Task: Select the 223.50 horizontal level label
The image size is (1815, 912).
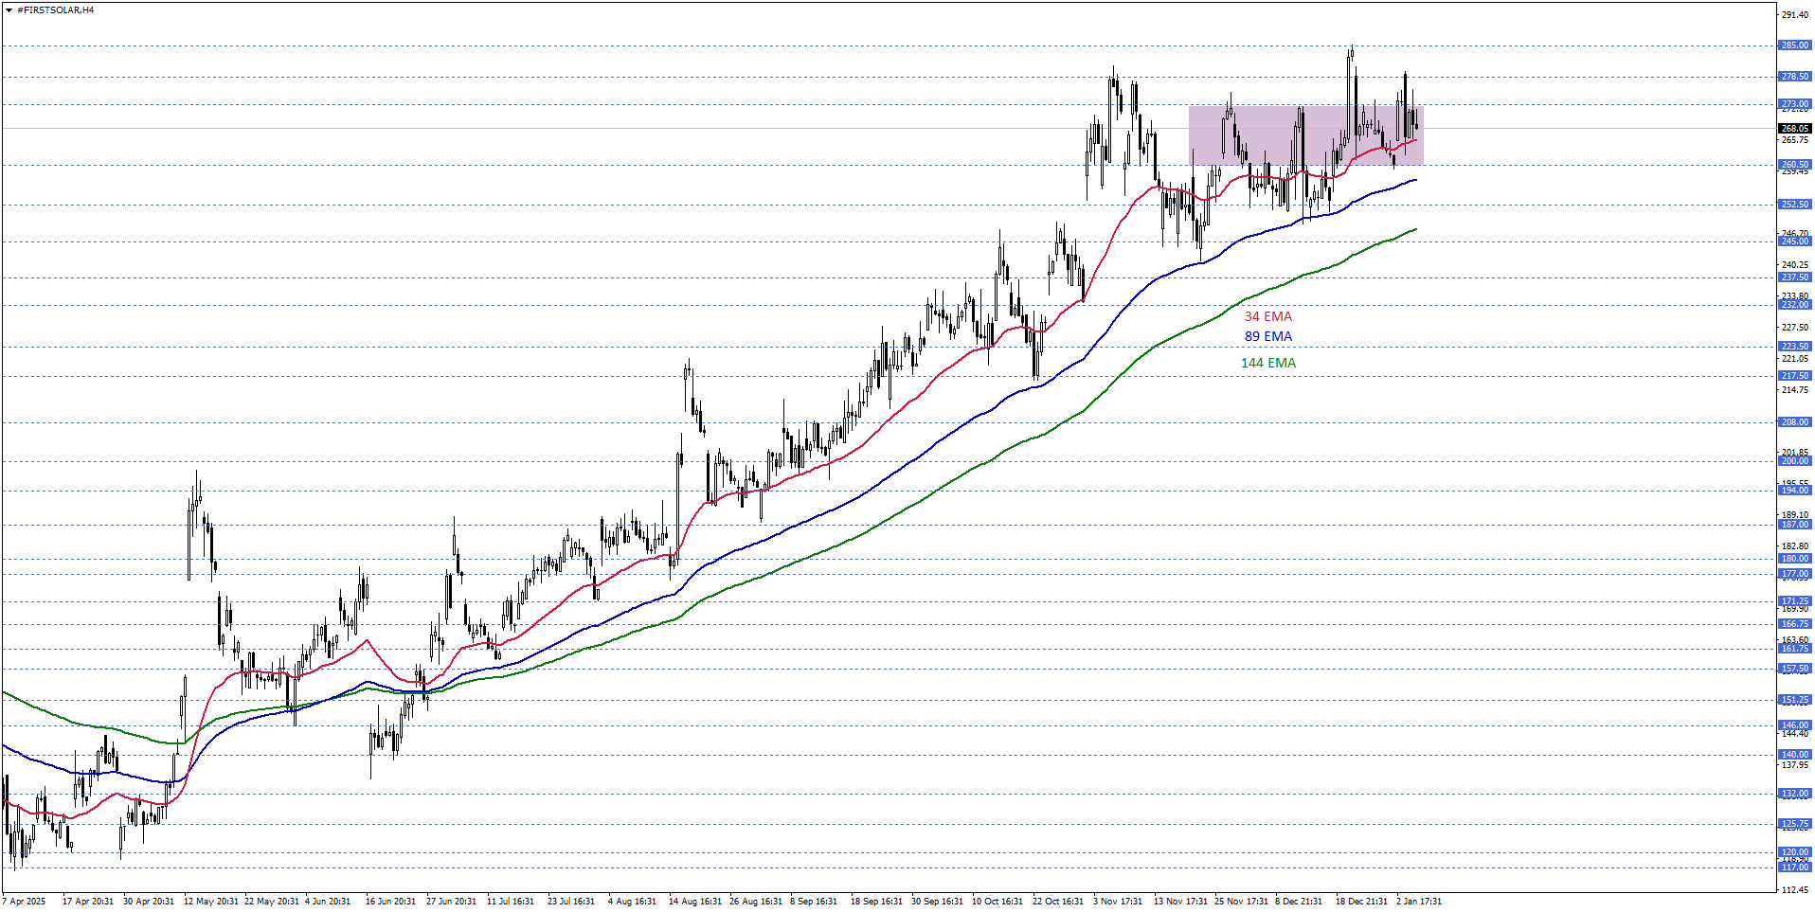Action: 1795,347
